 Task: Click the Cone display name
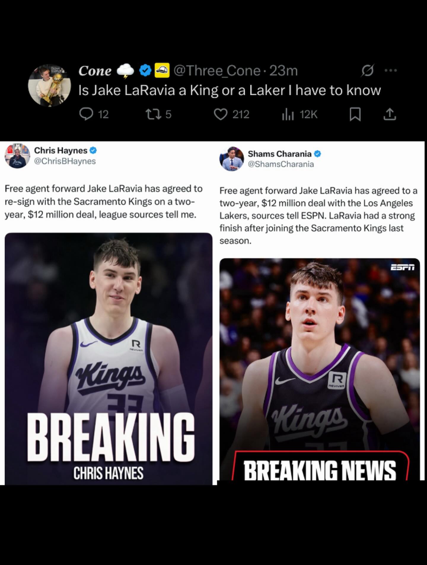[95, 71]
